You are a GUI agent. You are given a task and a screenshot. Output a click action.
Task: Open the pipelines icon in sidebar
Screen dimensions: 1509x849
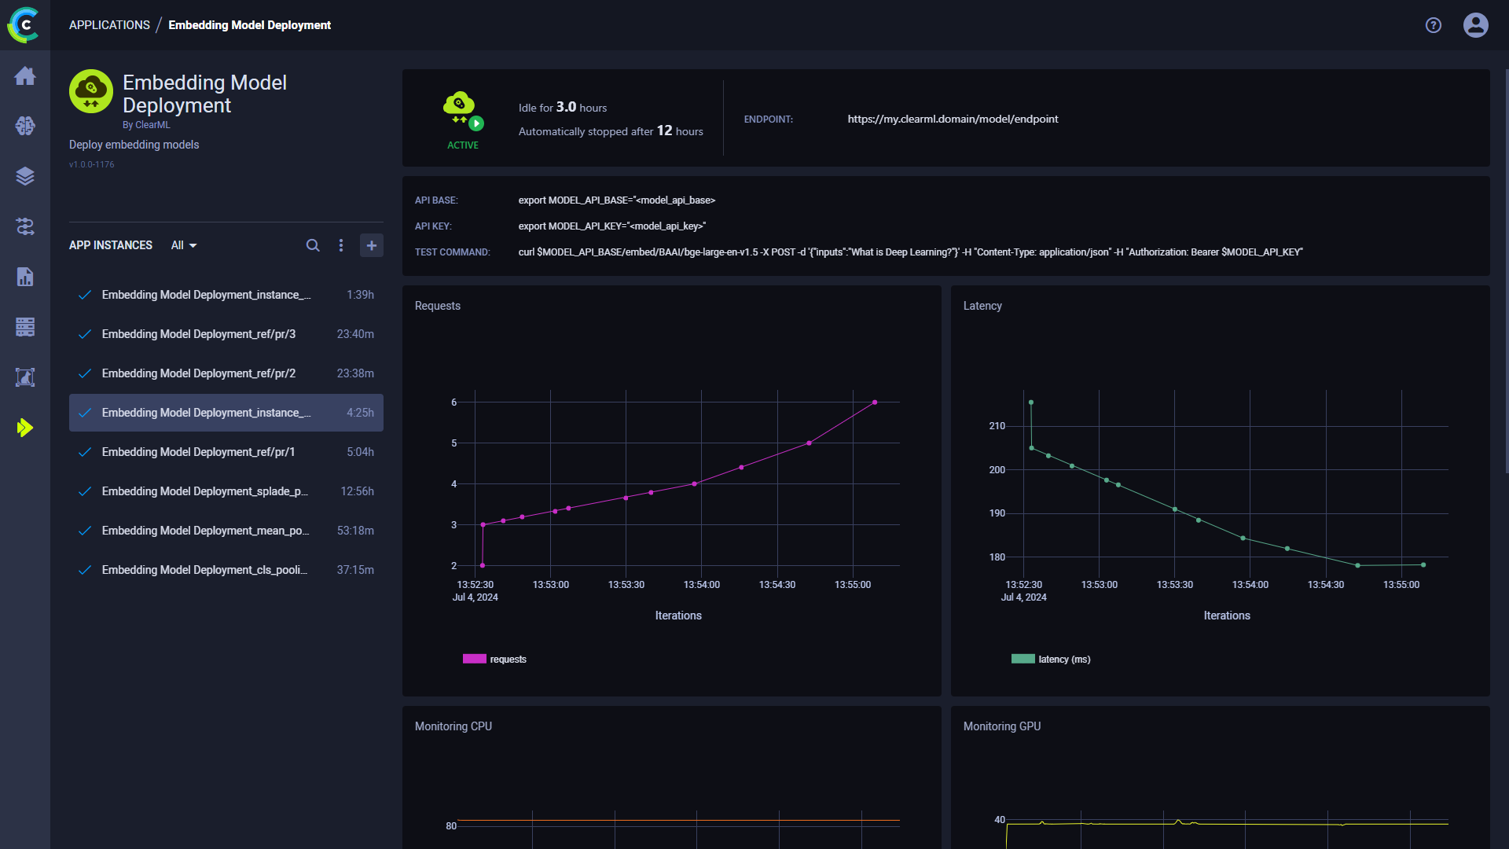(x=25, y=226)
